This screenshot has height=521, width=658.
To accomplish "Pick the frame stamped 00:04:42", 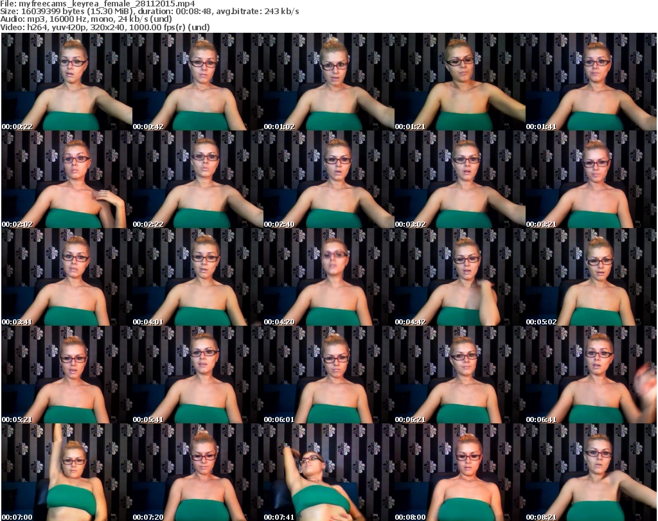I will click(459, 277).
